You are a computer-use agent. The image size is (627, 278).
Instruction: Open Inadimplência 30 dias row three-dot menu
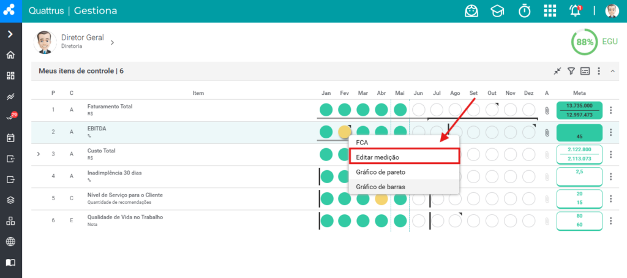[610, 176]
